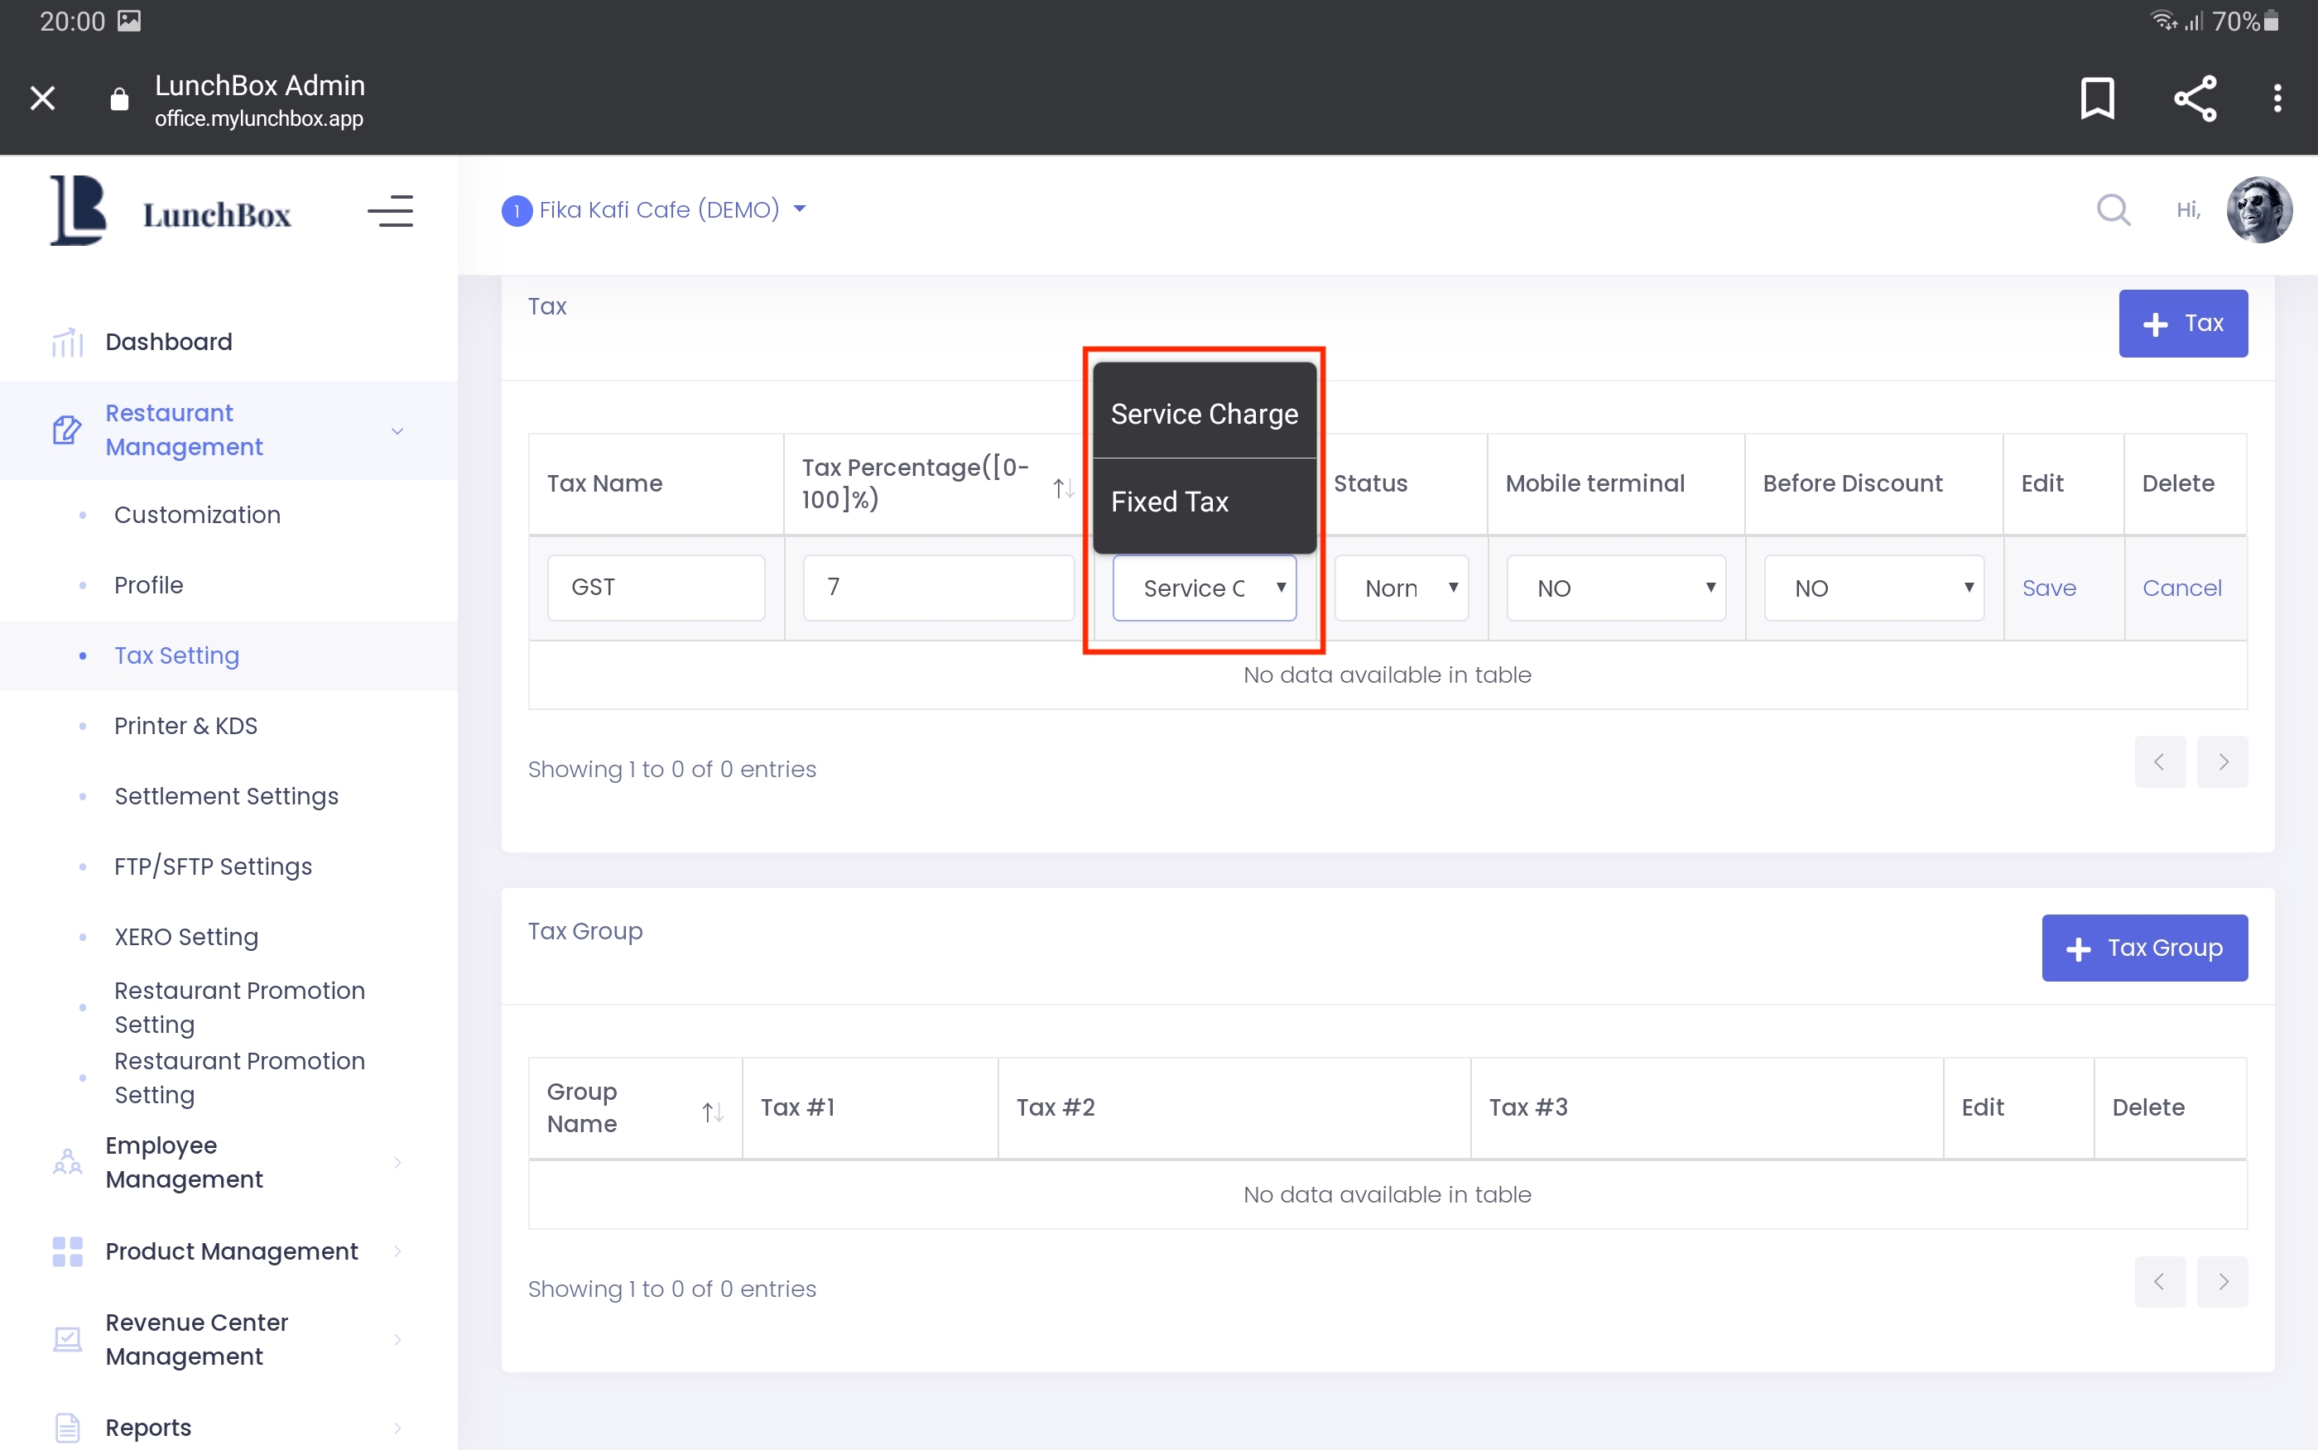Click into the GST tax name field
This screenshot has height=1450, width=2318.
tap(656, 587)
